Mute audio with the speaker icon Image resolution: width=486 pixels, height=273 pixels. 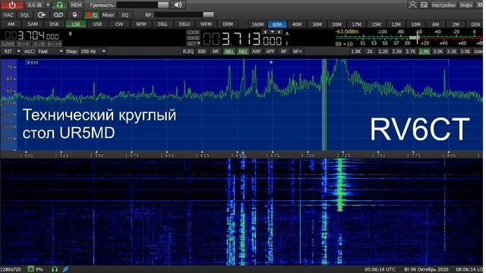(178, 5)
